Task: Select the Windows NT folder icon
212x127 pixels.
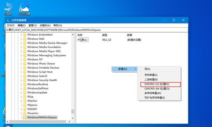Action: click(24, 60)
